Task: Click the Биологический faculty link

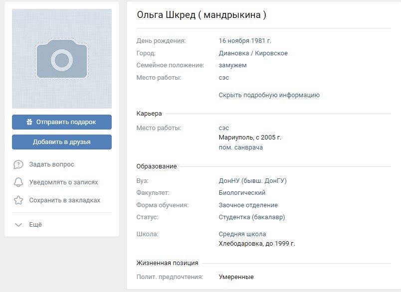Action: tap(242, 193)
